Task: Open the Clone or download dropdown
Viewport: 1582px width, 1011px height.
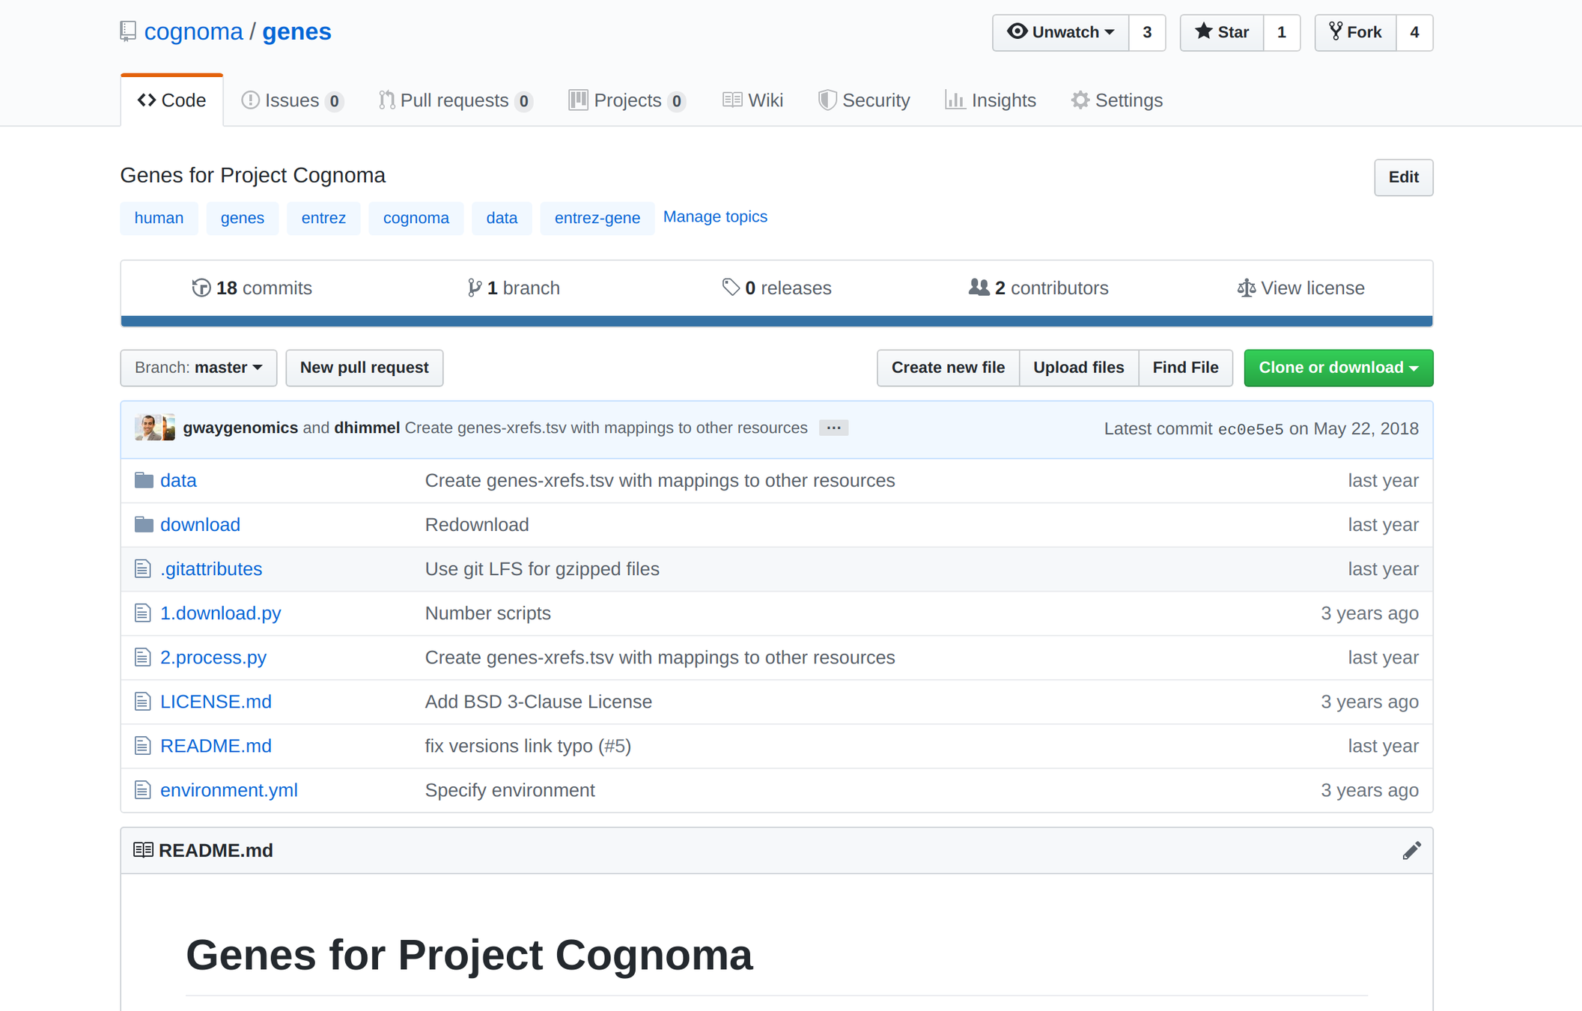Action: tap(1338, 368)
